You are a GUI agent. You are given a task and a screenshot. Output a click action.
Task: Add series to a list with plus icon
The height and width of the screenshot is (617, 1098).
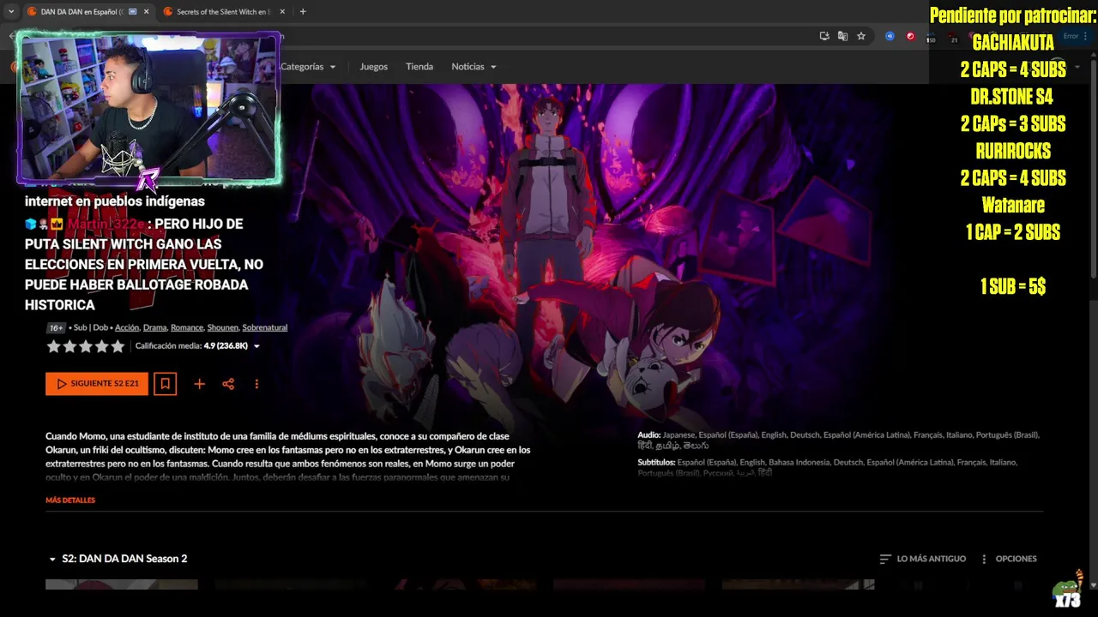click(199, 384)
